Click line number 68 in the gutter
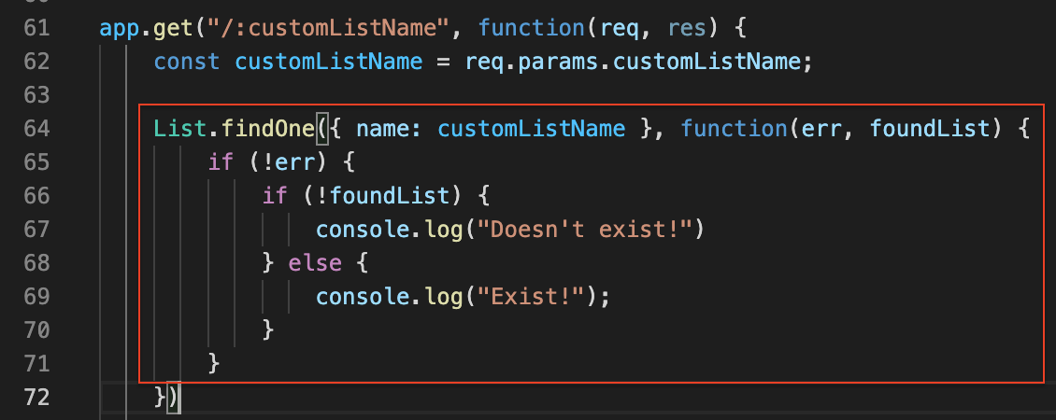The width and height of the screenshot is (1056, 420). click(x=36, y=263)
